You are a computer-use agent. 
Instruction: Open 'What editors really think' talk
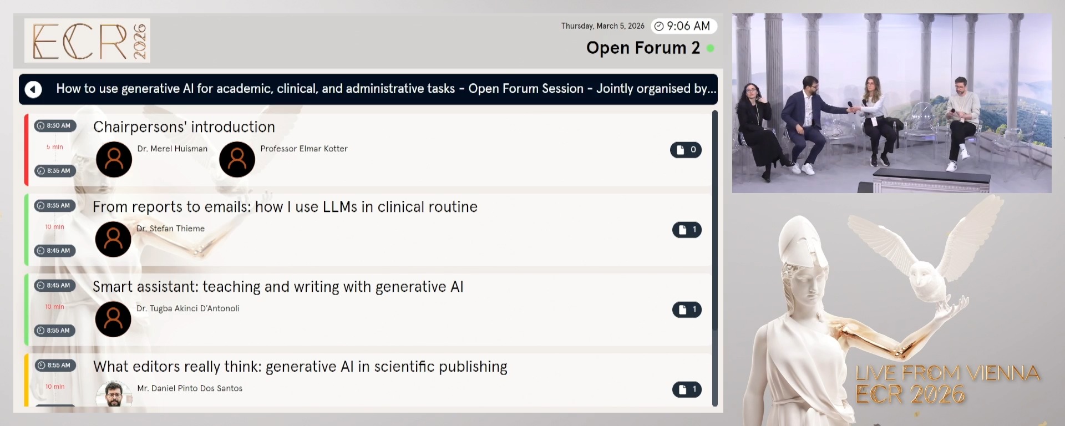[300, 367]
